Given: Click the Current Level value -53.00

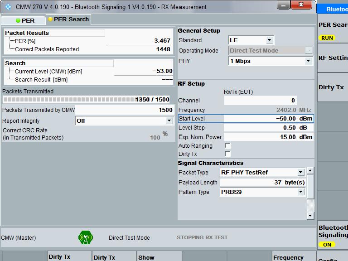Looking at the screenshot, I should [163, 71].
